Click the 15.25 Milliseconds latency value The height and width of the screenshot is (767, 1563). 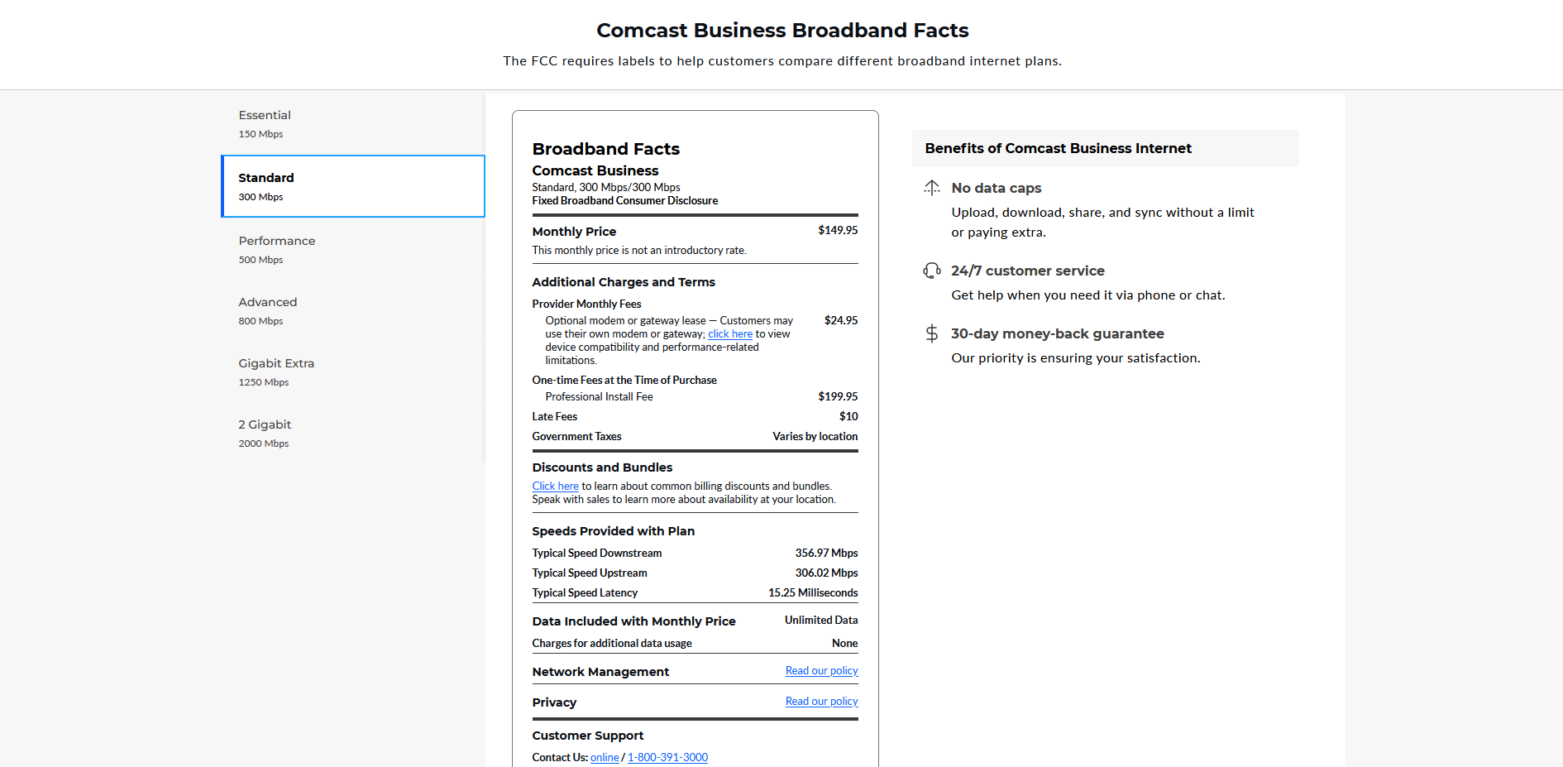point(813,593)
